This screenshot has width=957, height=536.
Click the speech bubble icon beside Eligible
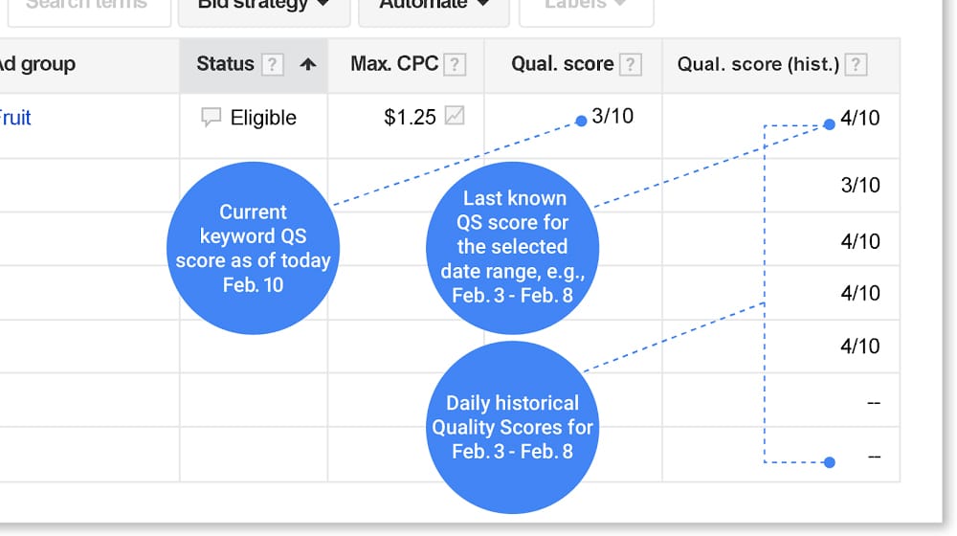211,117
